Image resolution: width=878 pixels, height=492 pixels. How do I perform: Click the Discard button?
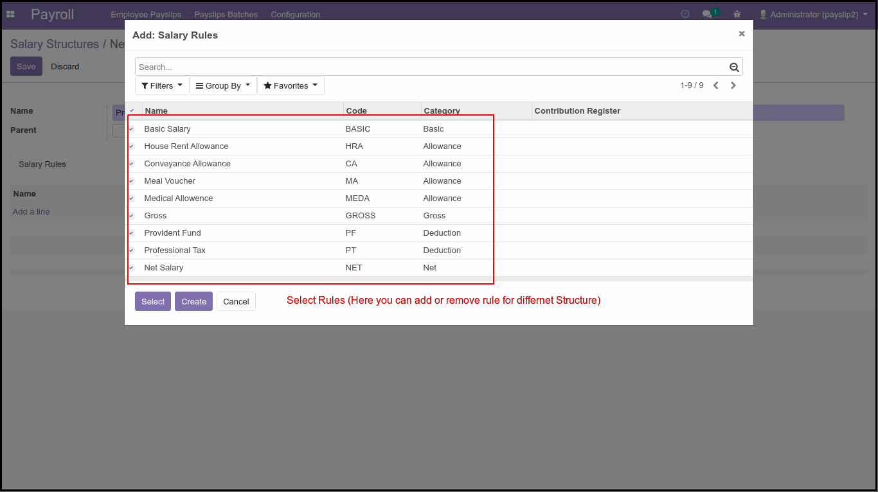[x=65, y=66]
